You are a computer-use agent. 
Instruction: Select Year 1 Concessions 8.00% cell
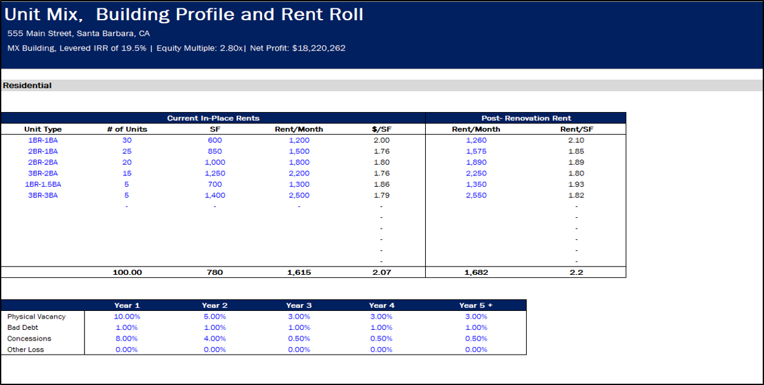tap(126, 339)
